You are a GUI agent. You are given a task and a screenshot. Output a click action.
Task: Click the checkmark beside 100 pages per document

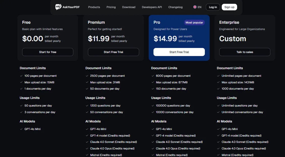point(21,76)
